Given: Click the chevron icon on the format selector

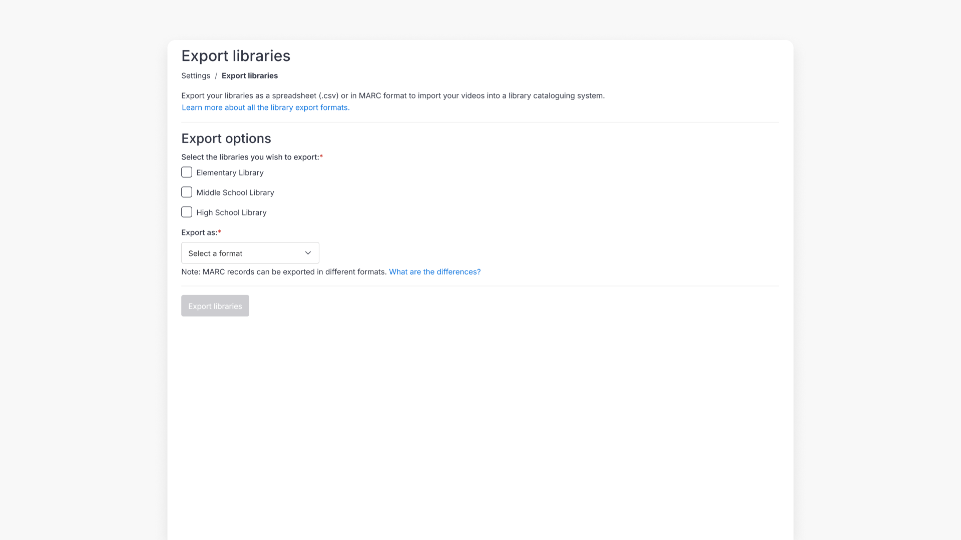Looking at the screenshot, I should [307, 253].
